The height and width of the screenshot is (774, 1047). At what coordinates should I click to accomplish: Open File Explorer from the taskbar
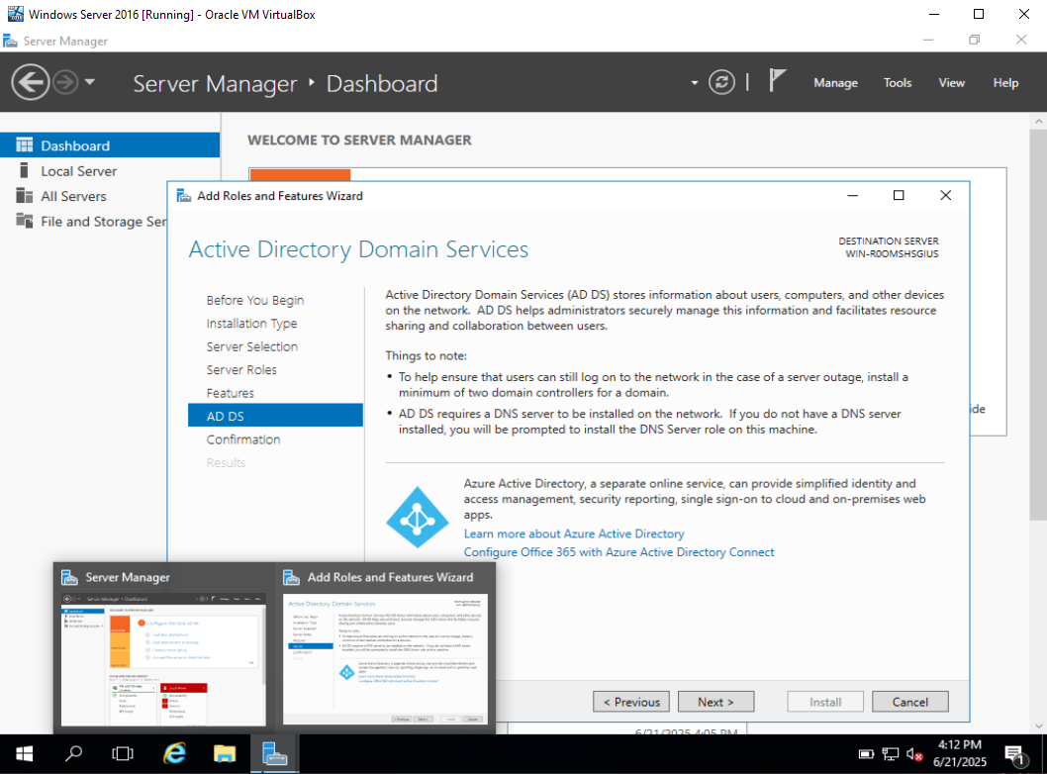click(x=225, y=754)
